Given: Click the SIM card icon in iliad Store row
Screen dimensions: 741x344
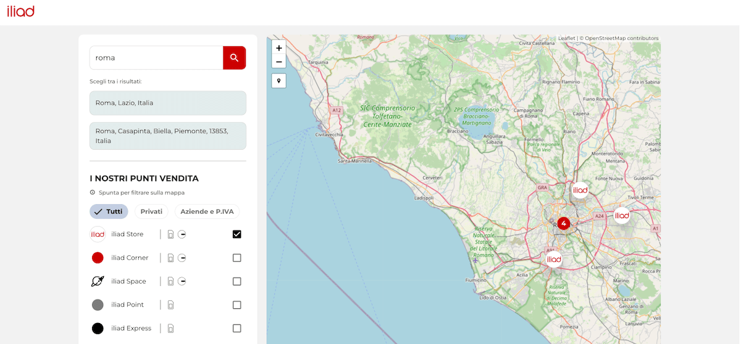Looking at the screenshot, I should pos(171,234).
